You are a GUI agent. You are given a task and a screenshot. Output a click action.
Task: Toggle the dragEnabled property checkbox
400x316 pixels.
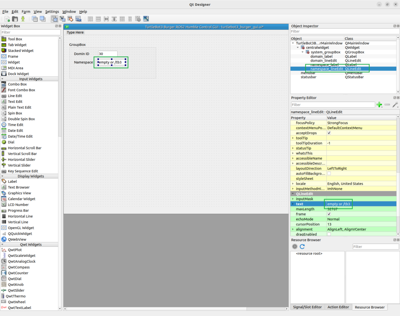(x=329, y=234)
